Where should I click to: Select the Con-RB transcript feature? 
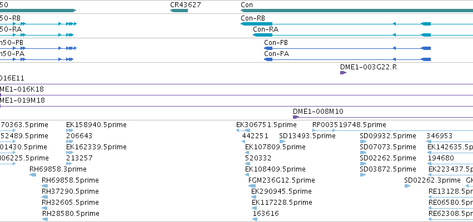357,24
